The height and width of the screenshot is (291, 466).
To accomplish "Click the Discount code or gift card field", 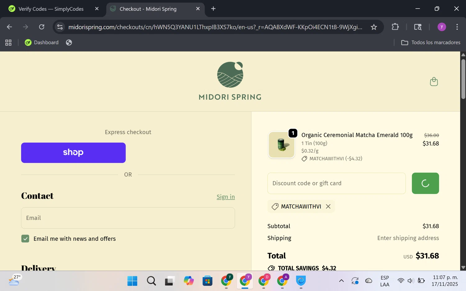I will click(336, 183).
